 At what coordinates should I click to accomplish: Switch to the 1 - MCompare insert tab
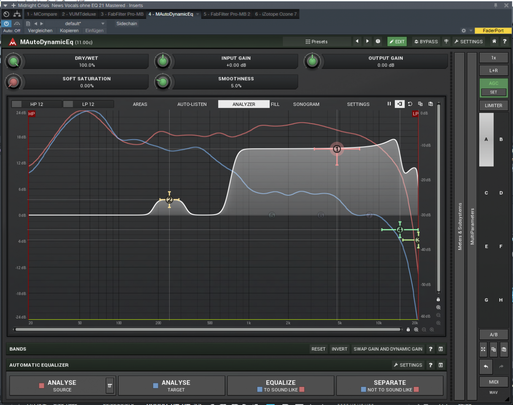click(x=42, y=14)
